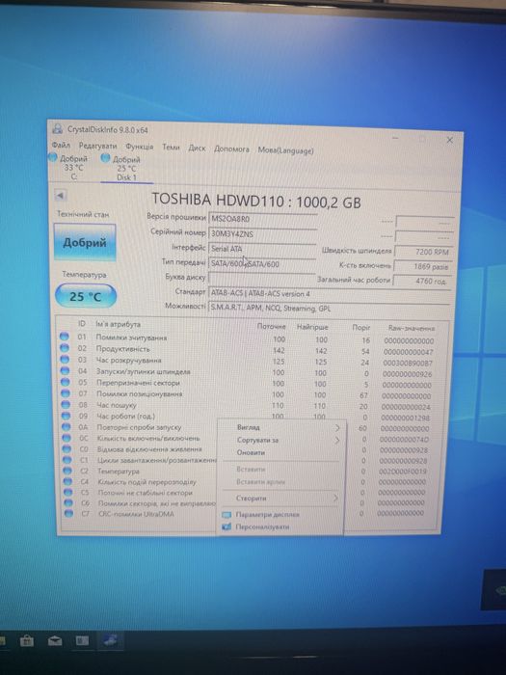The height and width of the screenshot is (675, 506).
Task: Click status circle for 08 Час пошуку
Action: (x=66, y=404)
